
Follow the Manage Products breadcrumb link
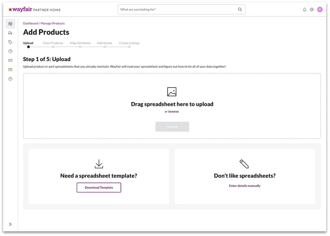click(x=53, y=23)
